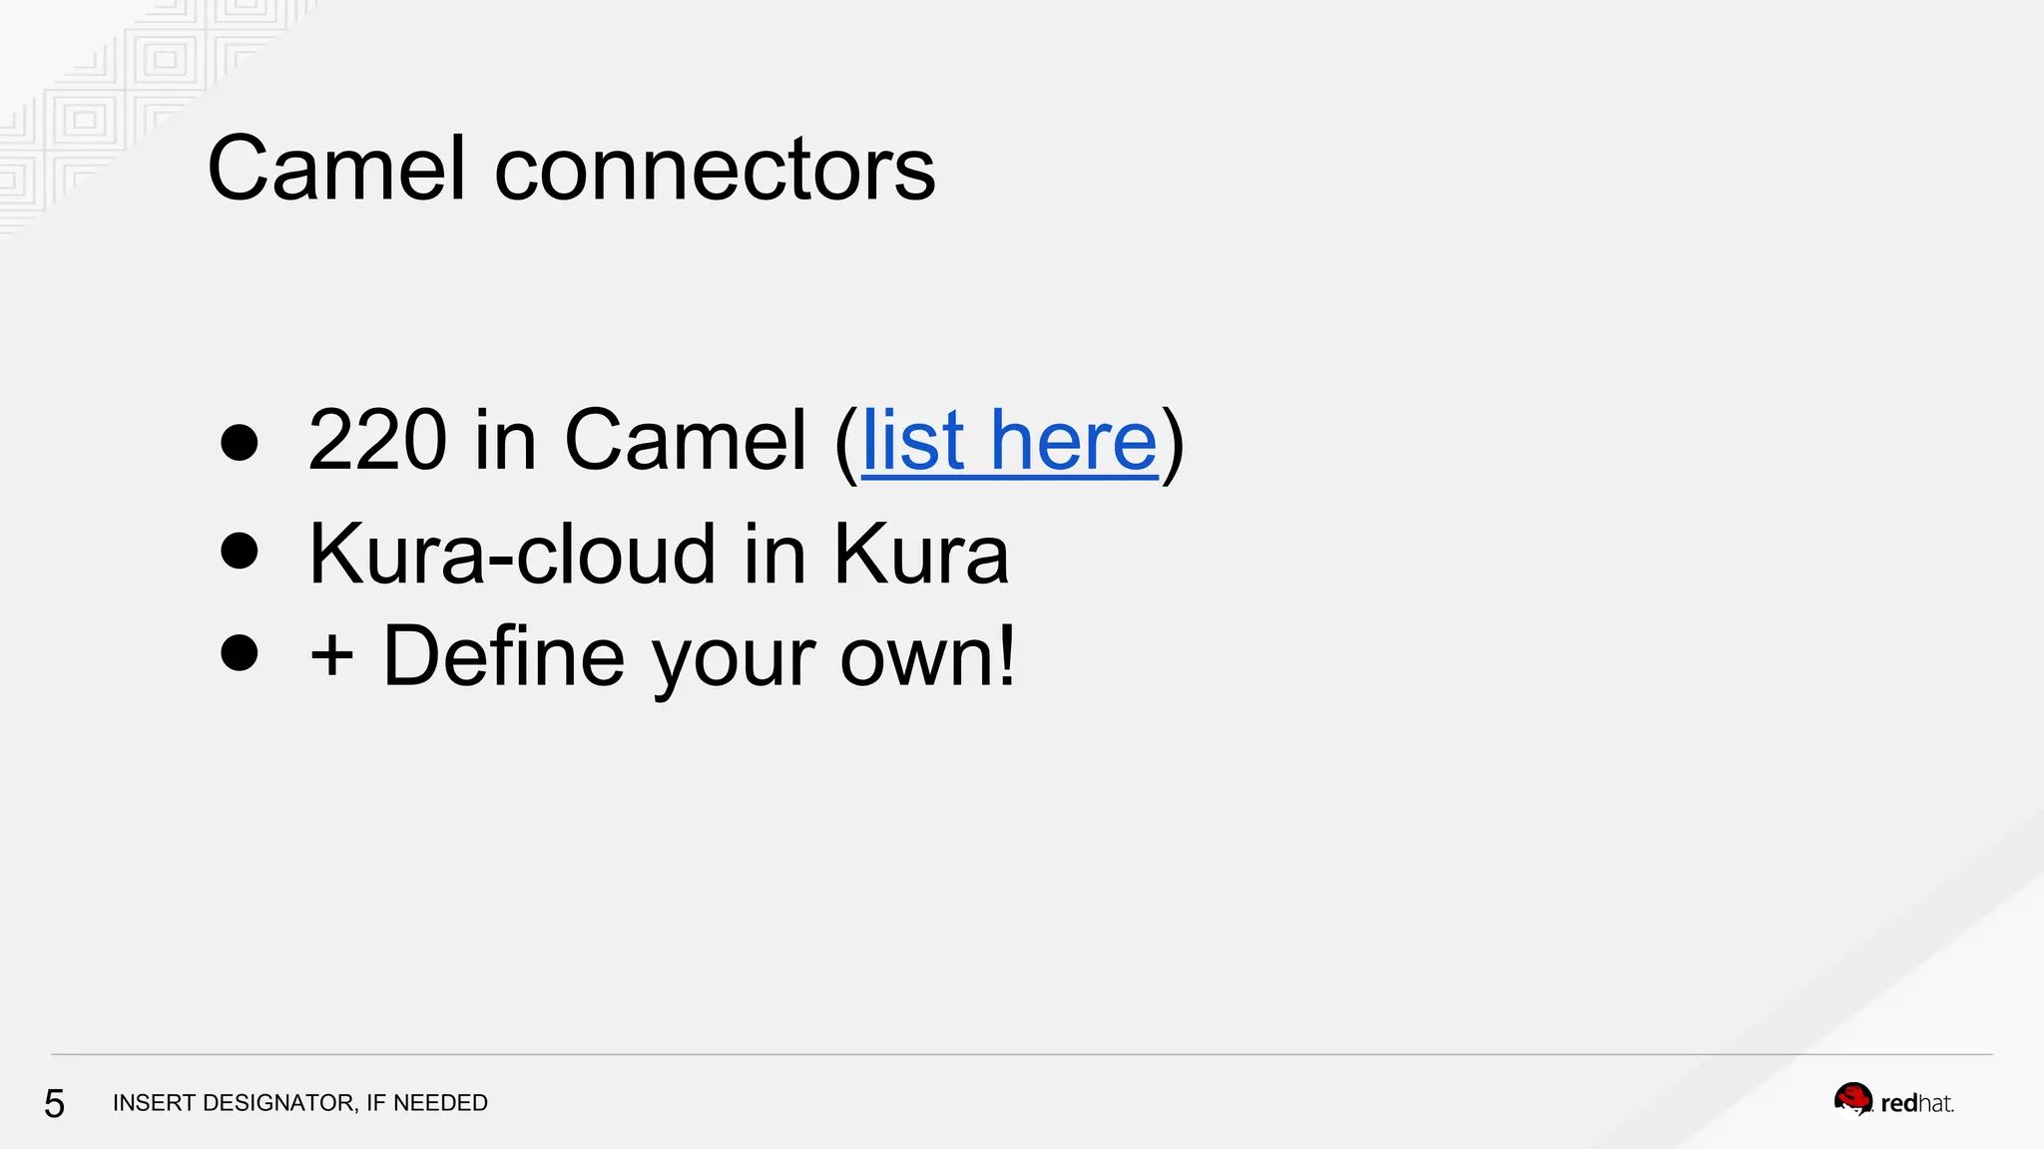Click the word "Kura-cloud" in second bullet
The image size is (2044, 1149).
pos(513,553)
